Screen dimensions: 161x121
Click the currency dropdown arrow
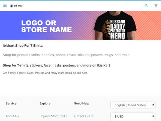(153, 116)
